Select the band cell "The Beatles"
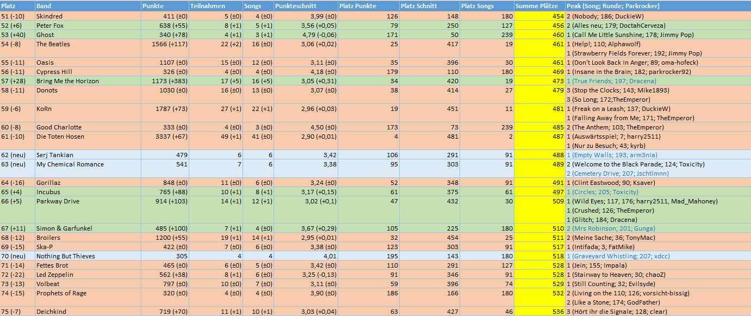The image size is (751, 316). click(88, 48)
